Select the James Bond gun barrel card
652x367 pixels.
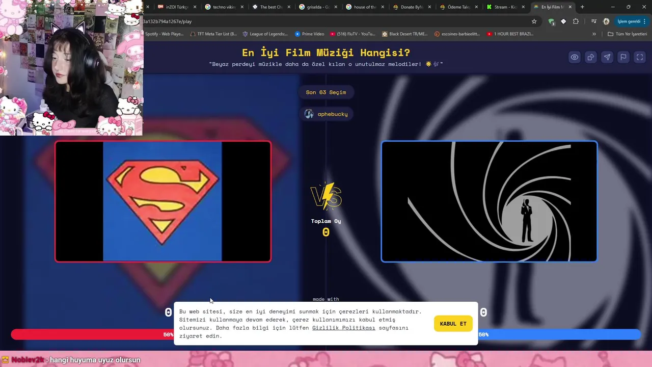(489, 201)
